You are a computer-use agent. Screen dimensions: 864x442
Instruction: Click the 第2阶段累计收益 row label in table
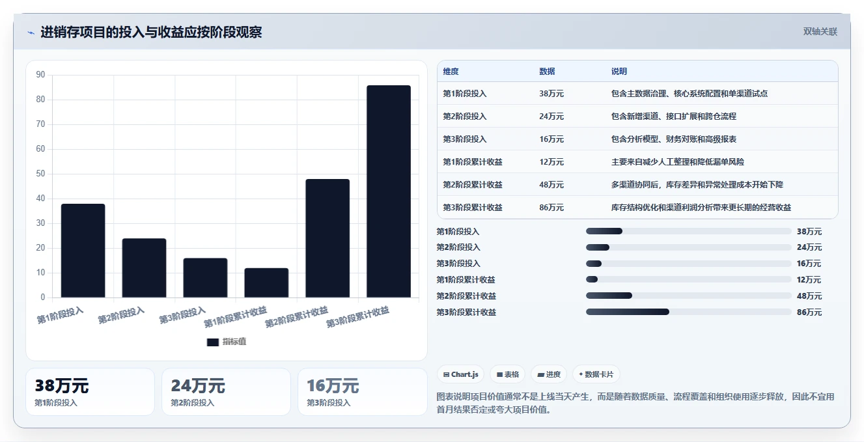pos(473,185)
